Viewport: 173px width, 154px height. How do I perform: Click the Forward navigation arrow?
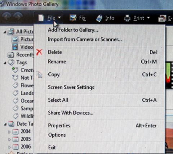coord(18,17)
